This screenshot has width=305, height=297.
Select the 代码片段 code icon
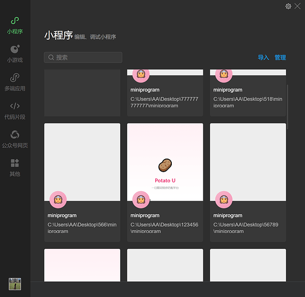[15, 106]
